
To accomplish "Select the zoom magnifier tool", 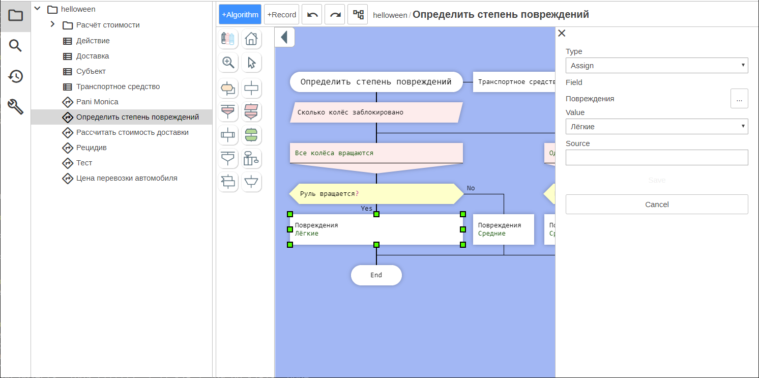I will pos(228,63).
